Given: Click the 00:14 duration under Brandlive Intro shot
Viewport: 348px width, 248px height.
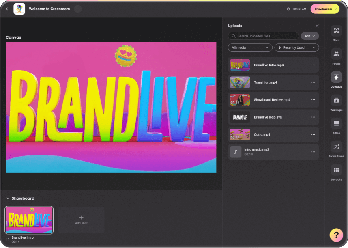Looking at the screenshot, I should [15, 242].
